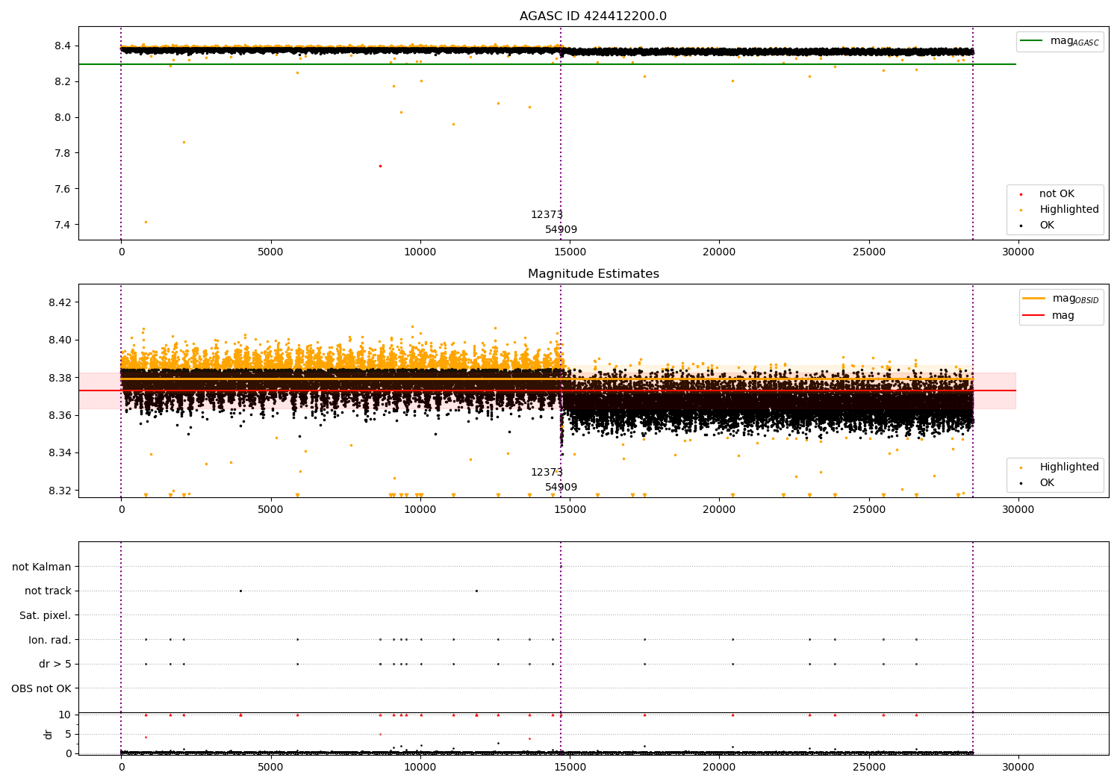
Task: Click the 8.4 y-axis tick in top plot
Action: pos(63,46)
